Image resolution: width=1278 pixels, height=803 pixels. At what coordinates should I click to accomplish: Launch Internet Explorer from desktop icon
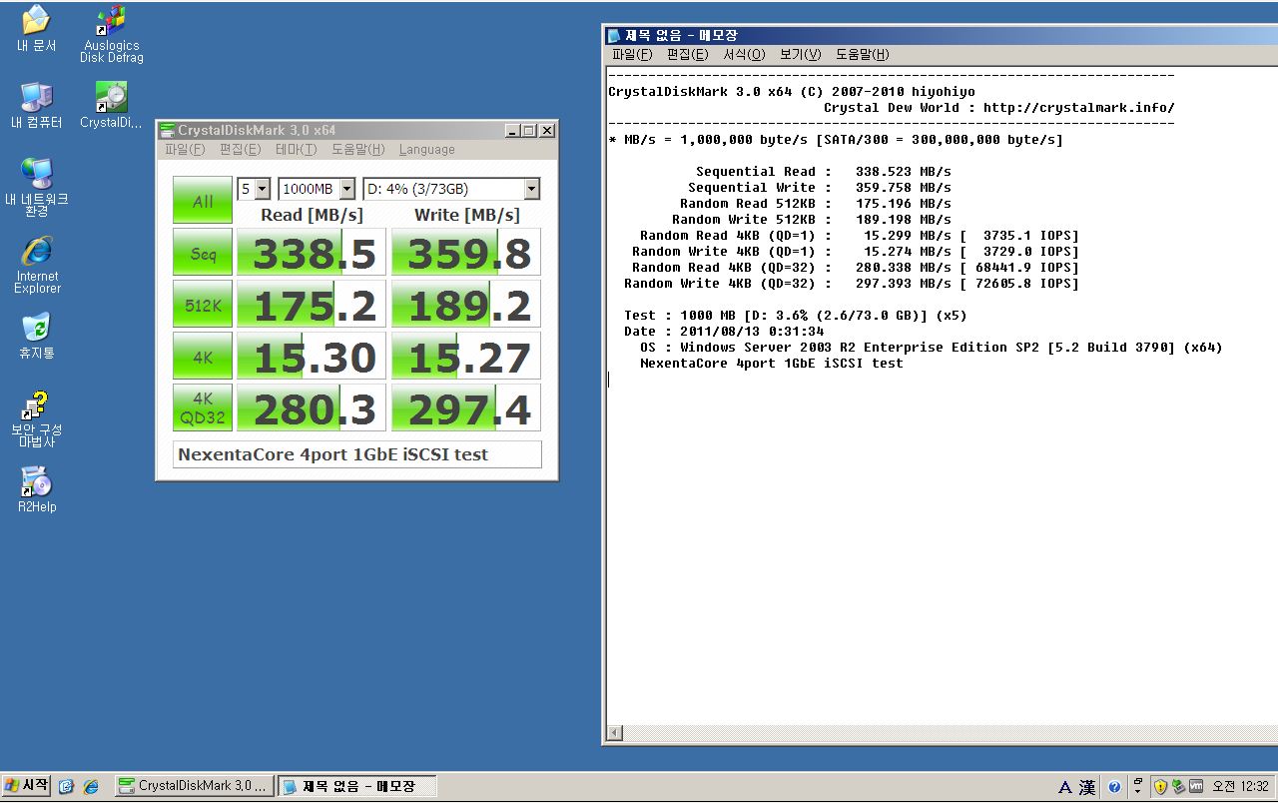(36, 265)
